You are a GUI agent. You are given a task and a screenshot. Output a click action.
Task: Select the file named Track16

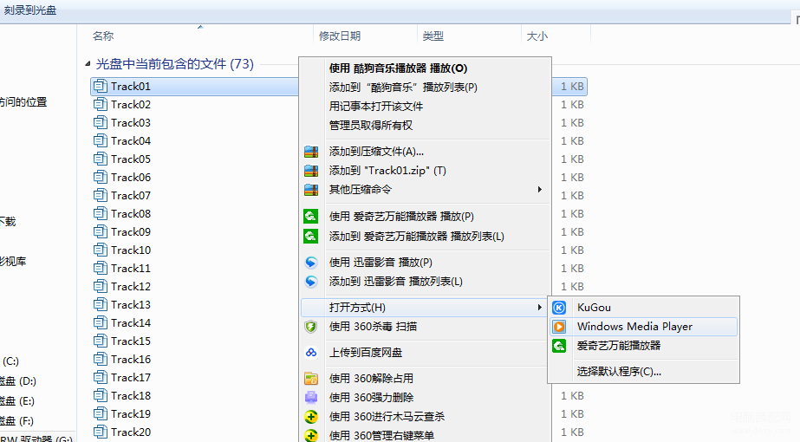pyautogui.click(x=131, y=360)
